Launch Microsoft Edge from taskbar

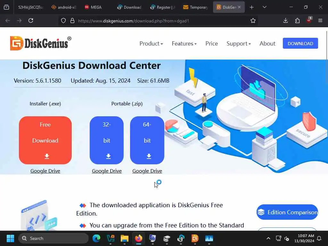(x=96, y=238)
